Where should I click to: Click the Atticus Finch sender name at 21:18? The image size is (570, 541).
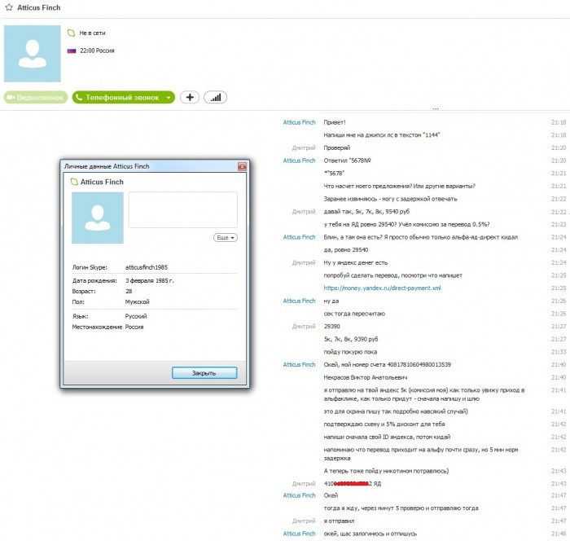pyautogui.click(x=299, y=122)
